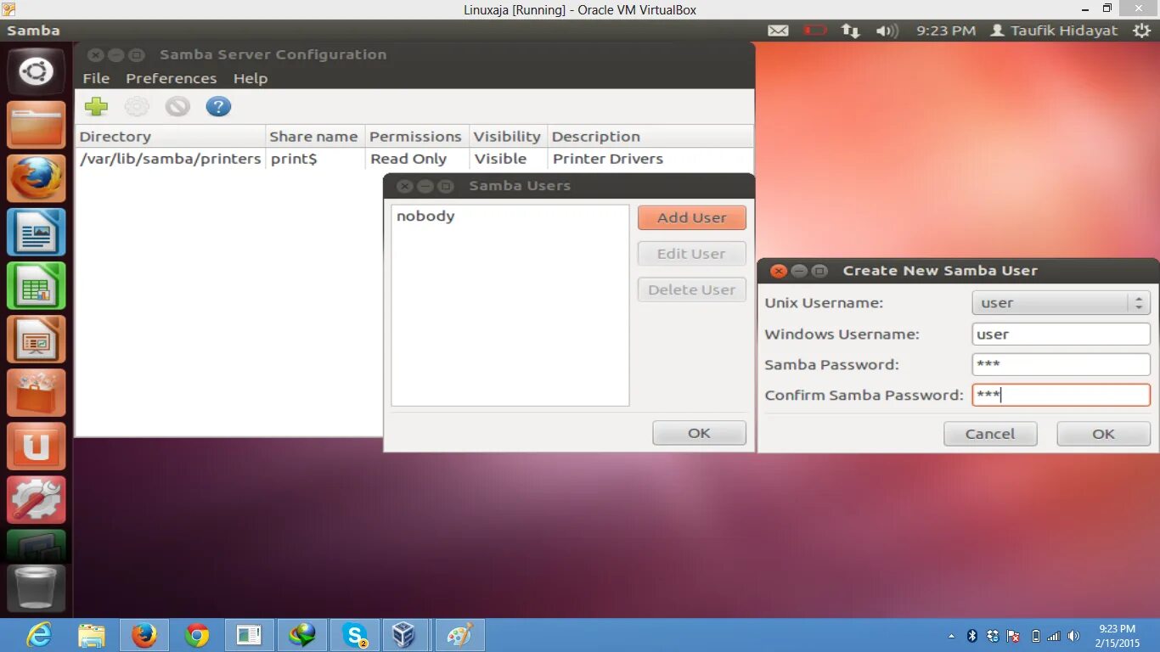Click the Bluetooth icon in Windows tray
1160x652 pixels.
972,636
